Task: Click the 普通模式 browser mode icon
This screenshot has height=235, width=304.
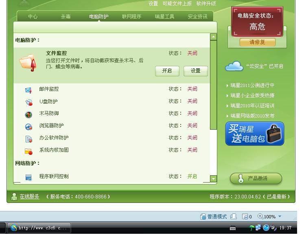Action: point(203,216)
